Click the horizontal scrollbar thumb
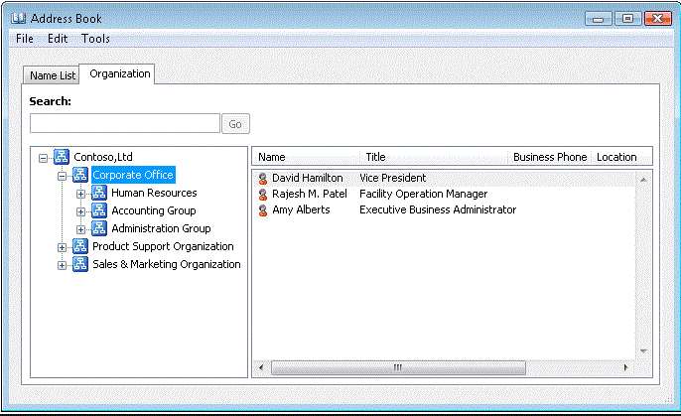Viewport: 681px width, 416px height. (398, 367)
